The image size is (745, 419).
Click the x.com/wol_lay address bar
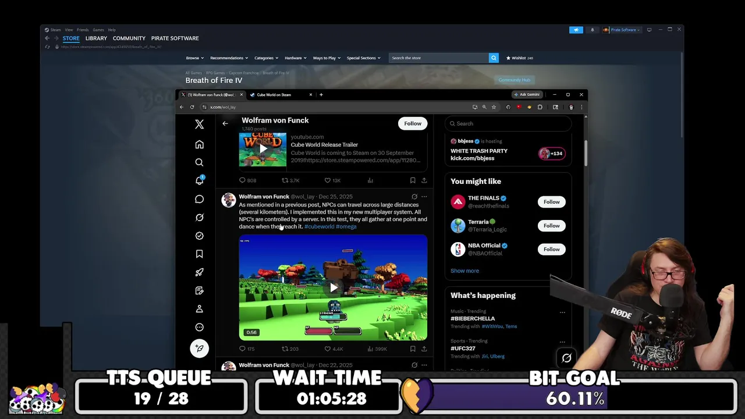[x=338, y=107]
